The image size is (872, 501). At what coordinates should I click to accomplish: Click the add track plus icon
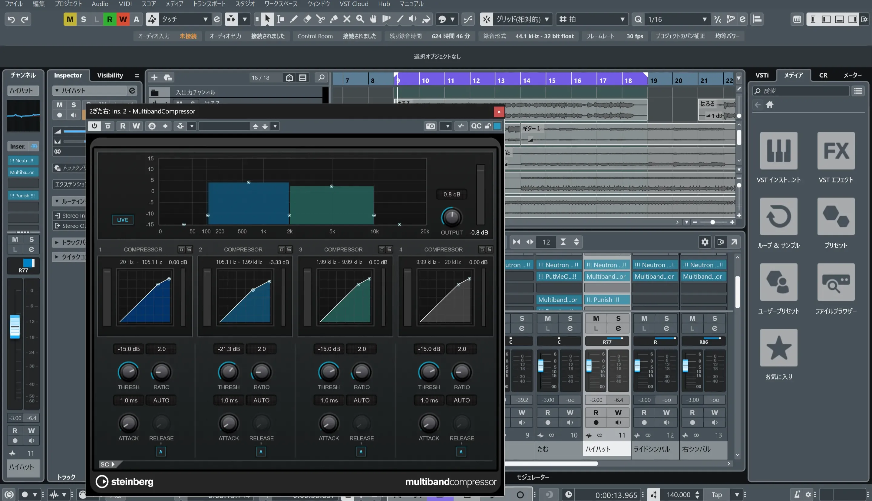click(x=154, y=77)
